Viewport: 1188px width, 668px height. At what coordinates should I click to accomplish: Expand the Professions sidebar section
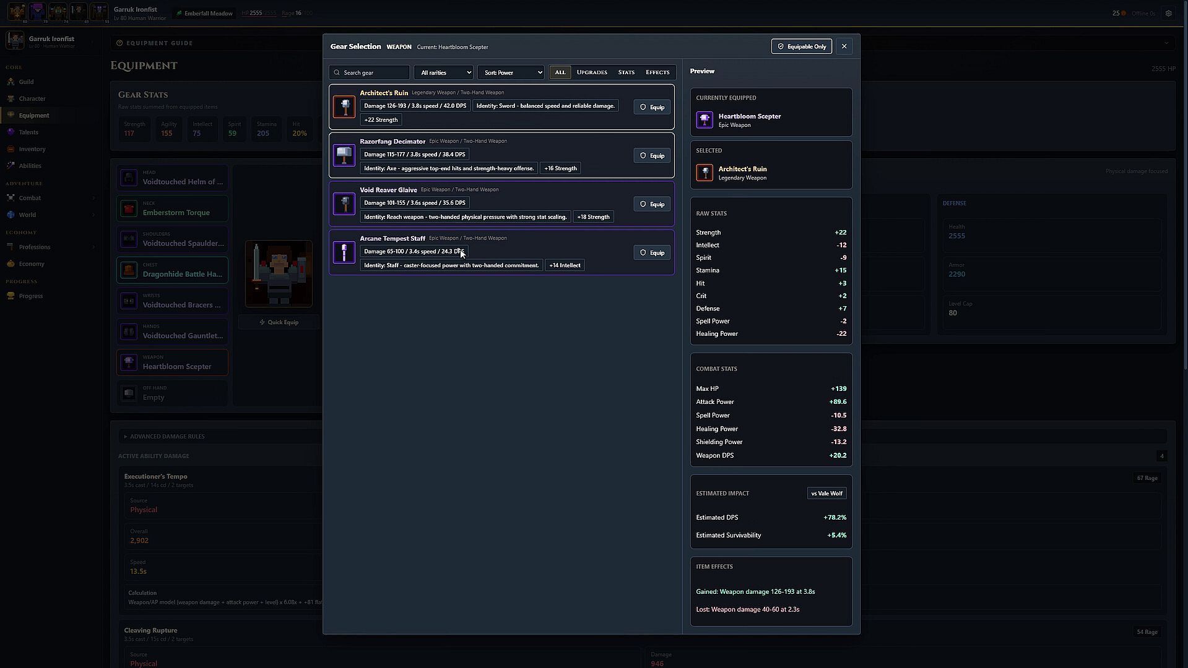pyautogui.click(x=50, y=247)
